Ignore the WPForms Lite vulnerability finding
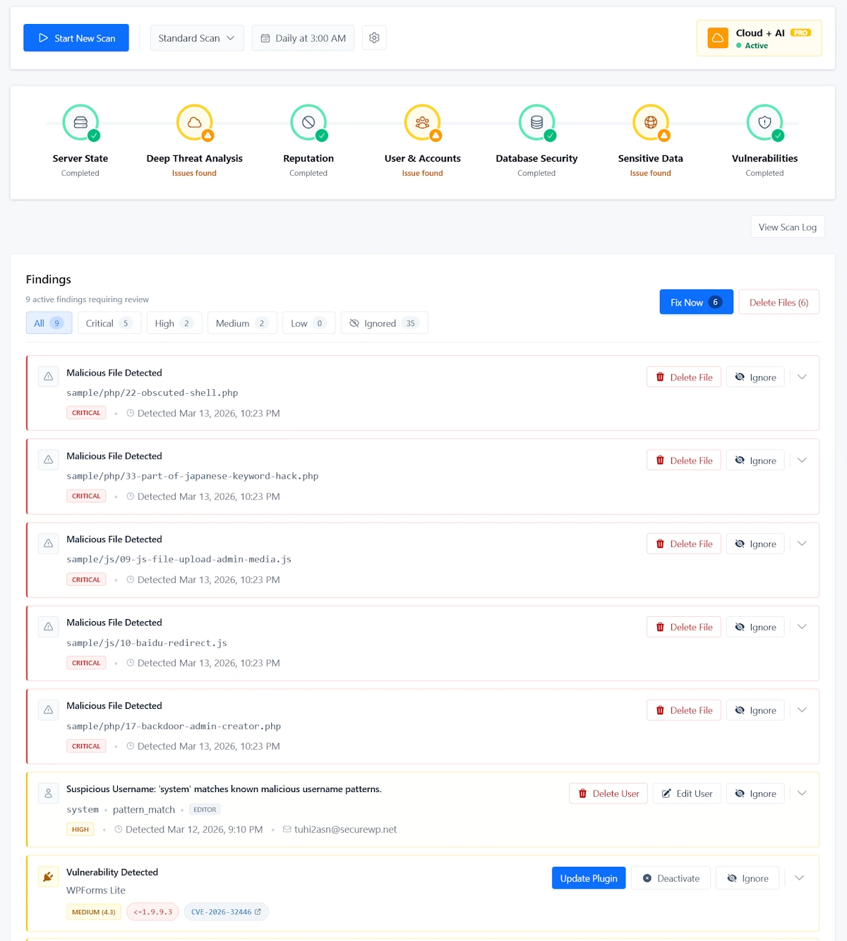 click(747, 878)
